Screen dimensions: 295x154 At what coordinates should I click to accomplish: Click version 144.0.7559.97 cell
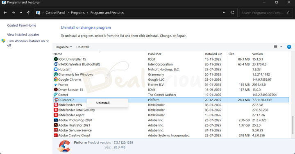click(x=262, y=79)
